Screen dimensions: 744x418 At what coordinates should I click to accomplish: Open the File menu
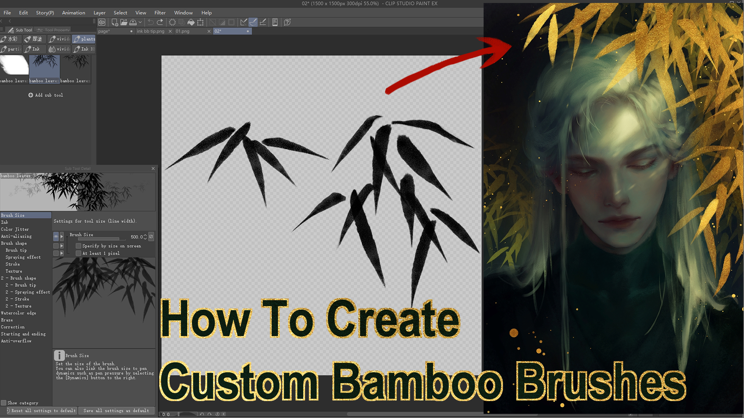pos(7,13)
